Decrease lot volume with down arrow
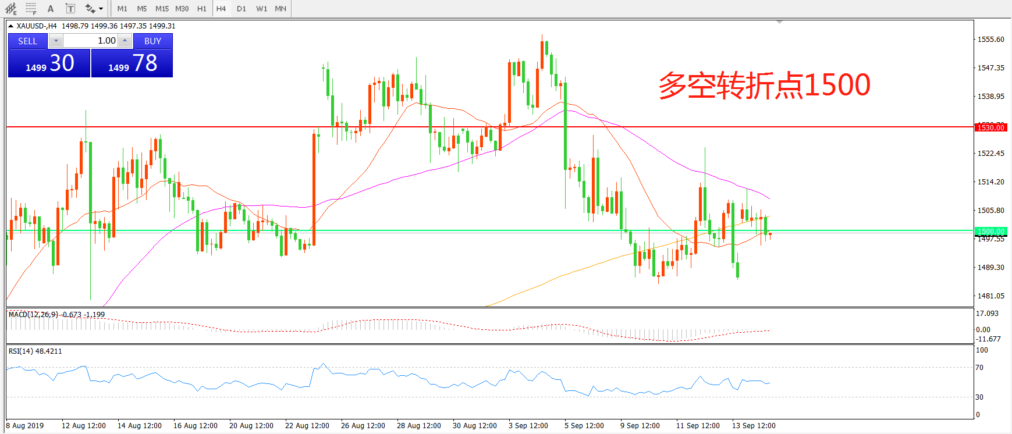Viewport: 1012px width, 434px height. (x=56, y=41)
